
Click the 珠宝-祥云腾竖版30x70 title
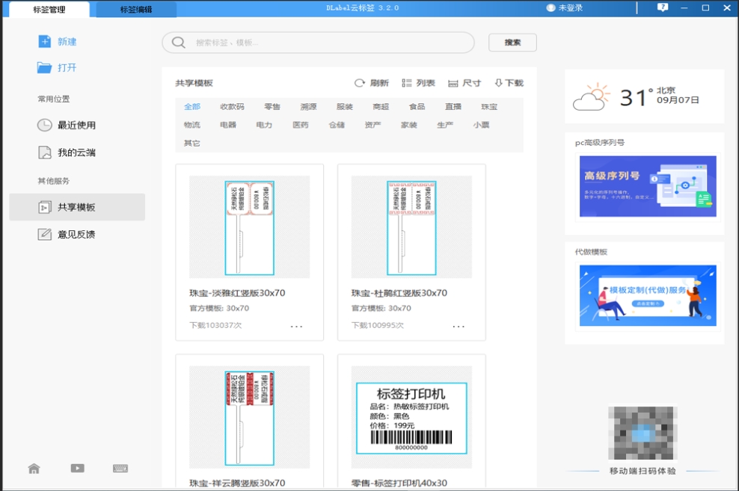point(237,483)
